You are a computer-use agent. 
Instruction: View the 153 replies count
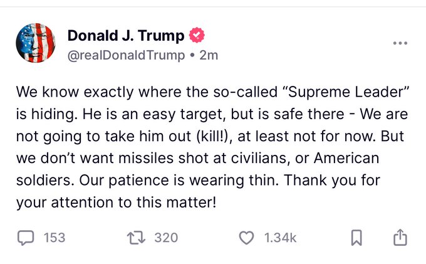[55, 238]
